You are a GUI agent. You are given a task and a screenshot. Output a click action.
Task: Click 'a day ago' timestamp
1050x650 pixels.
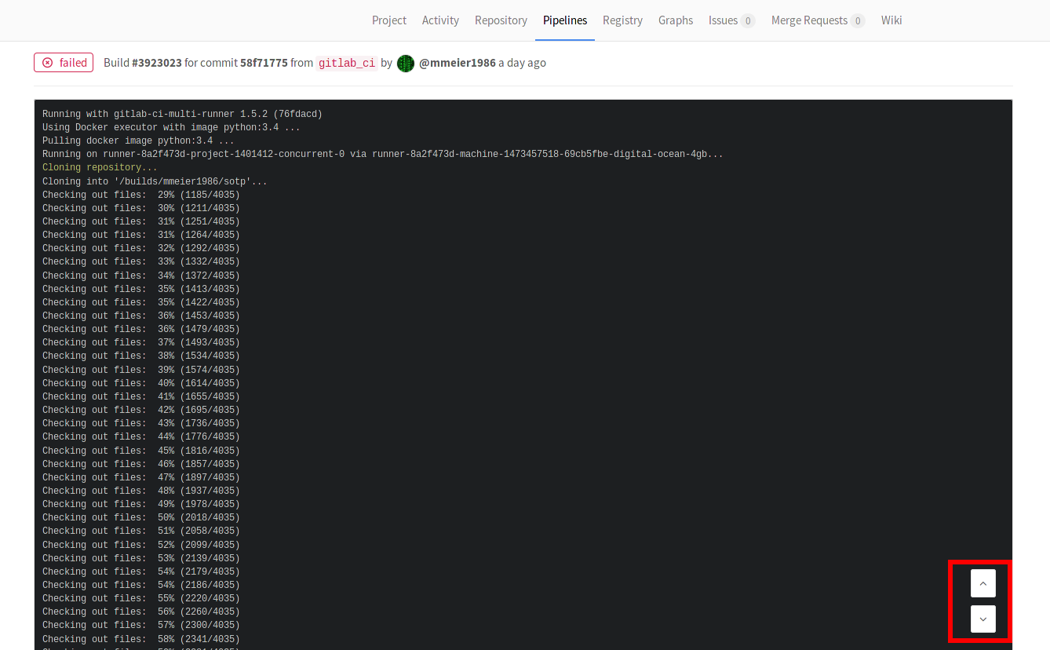click(522, 63)
